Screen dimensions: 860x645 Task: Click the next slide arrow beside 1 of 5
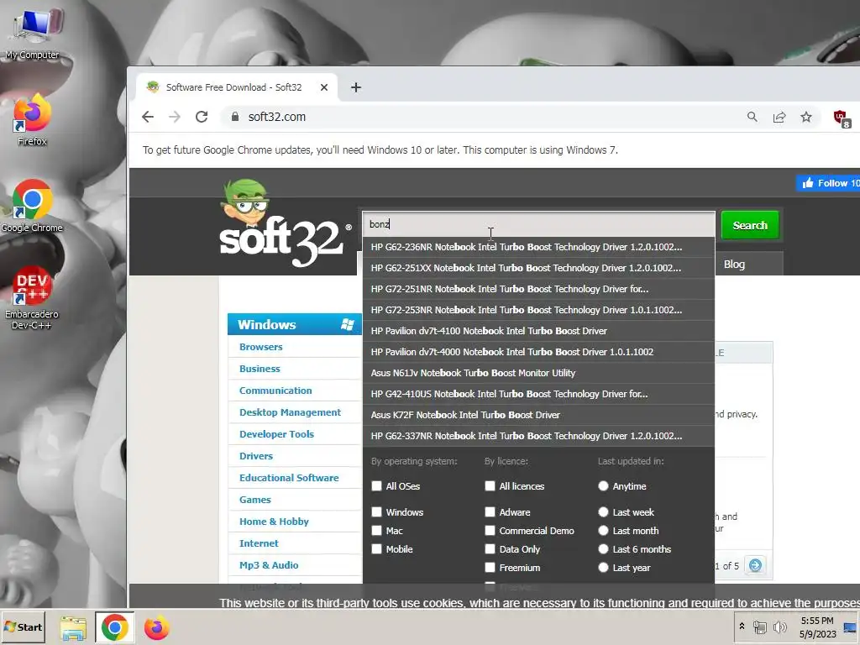(755, 565)
